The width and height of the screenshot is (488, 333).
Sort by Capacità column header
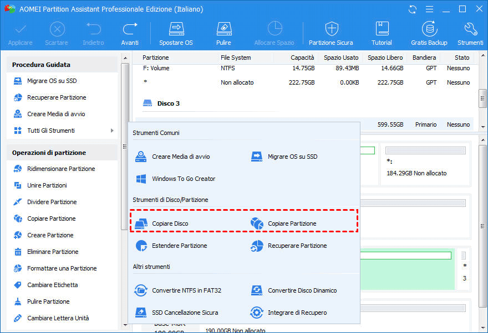[x=302, y=58]
